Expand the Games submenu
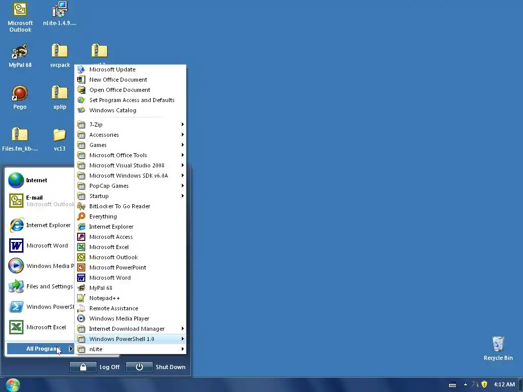This screenshot has width=523, height=392. point(130,145)
